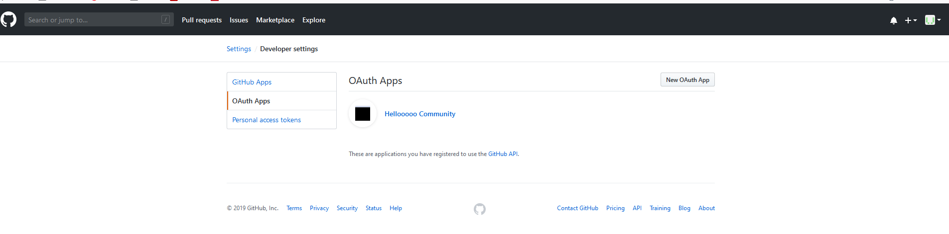Open Explore in the top navigation
Viewport: 949px width, 234px height.
(x=314, y=20)
